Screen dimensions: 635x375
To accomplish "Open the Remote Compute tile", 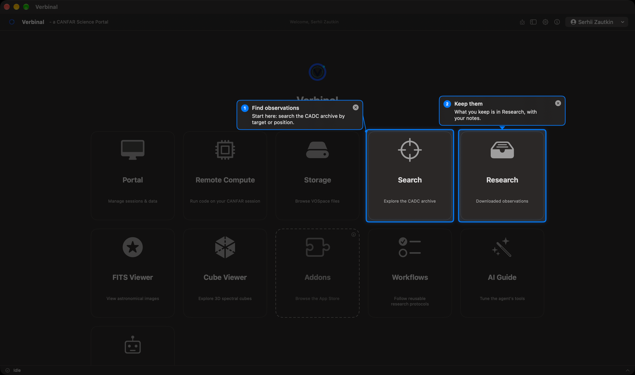I will [x=225, y=176].
